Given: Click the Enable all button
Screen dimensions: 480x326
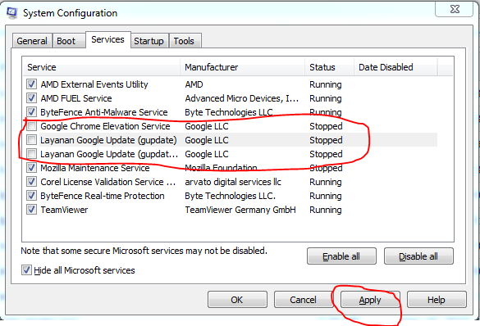Looking at the screenshot, I should coord(341,256).
